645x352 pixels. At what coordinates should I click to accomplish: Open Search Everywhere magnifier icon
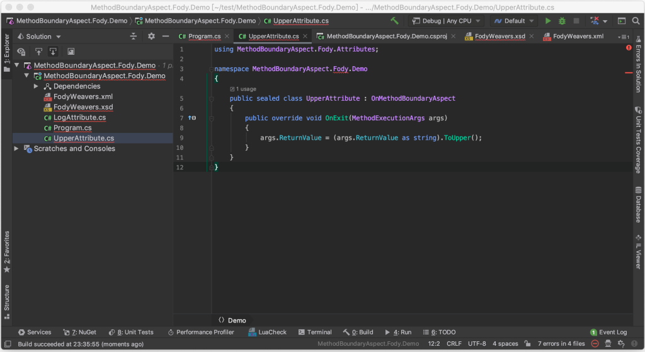pyautogui.click(x=636, y=21)
